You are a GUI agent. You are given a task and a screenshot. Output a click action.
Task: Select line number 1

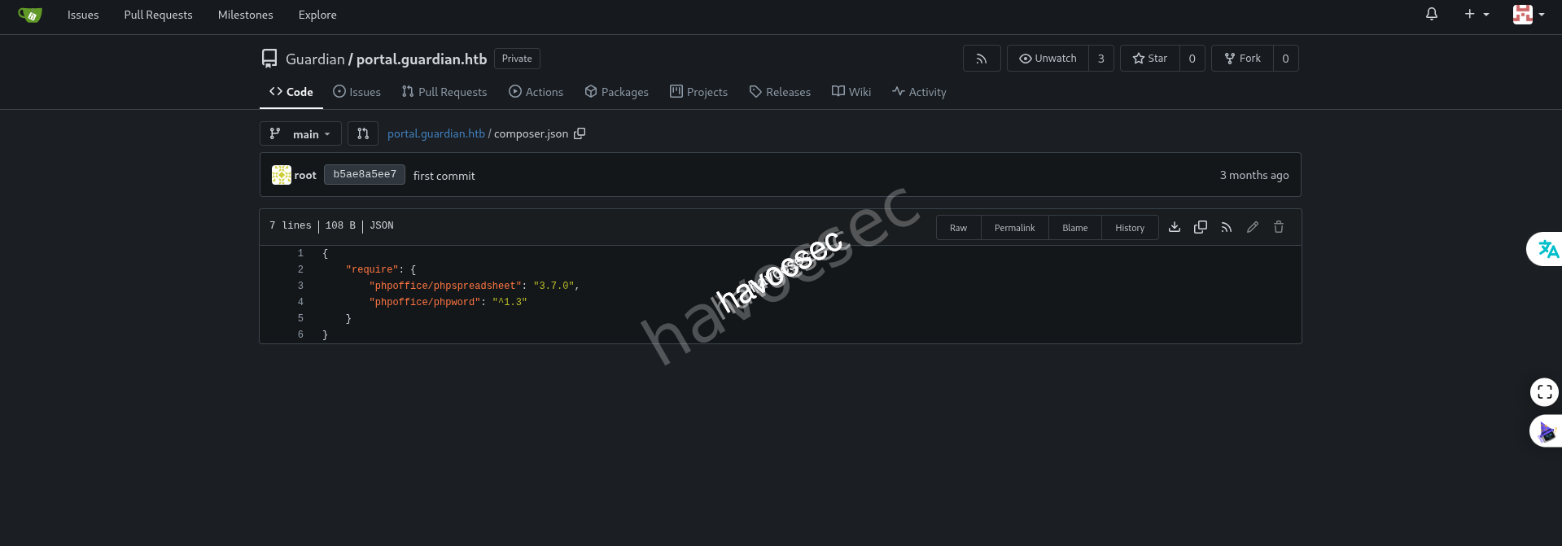[300, 253]
